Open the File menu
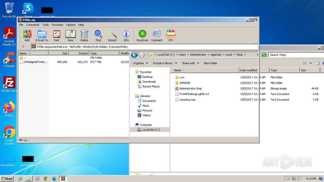The height and width of the screenshot is (182, 324). 21,25
